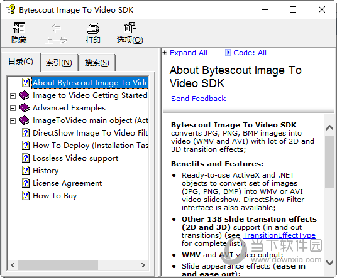Minimize the Bytescout help window
Image resolution: width=337 pixels, height=278 pixels.
point(265,9)
